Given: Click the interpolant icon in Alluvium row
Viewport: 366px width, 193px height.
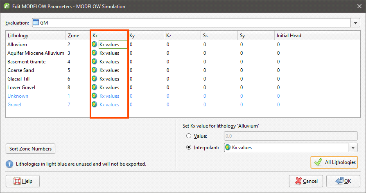Looking at the screenshot, I should (x=94, y=44).
